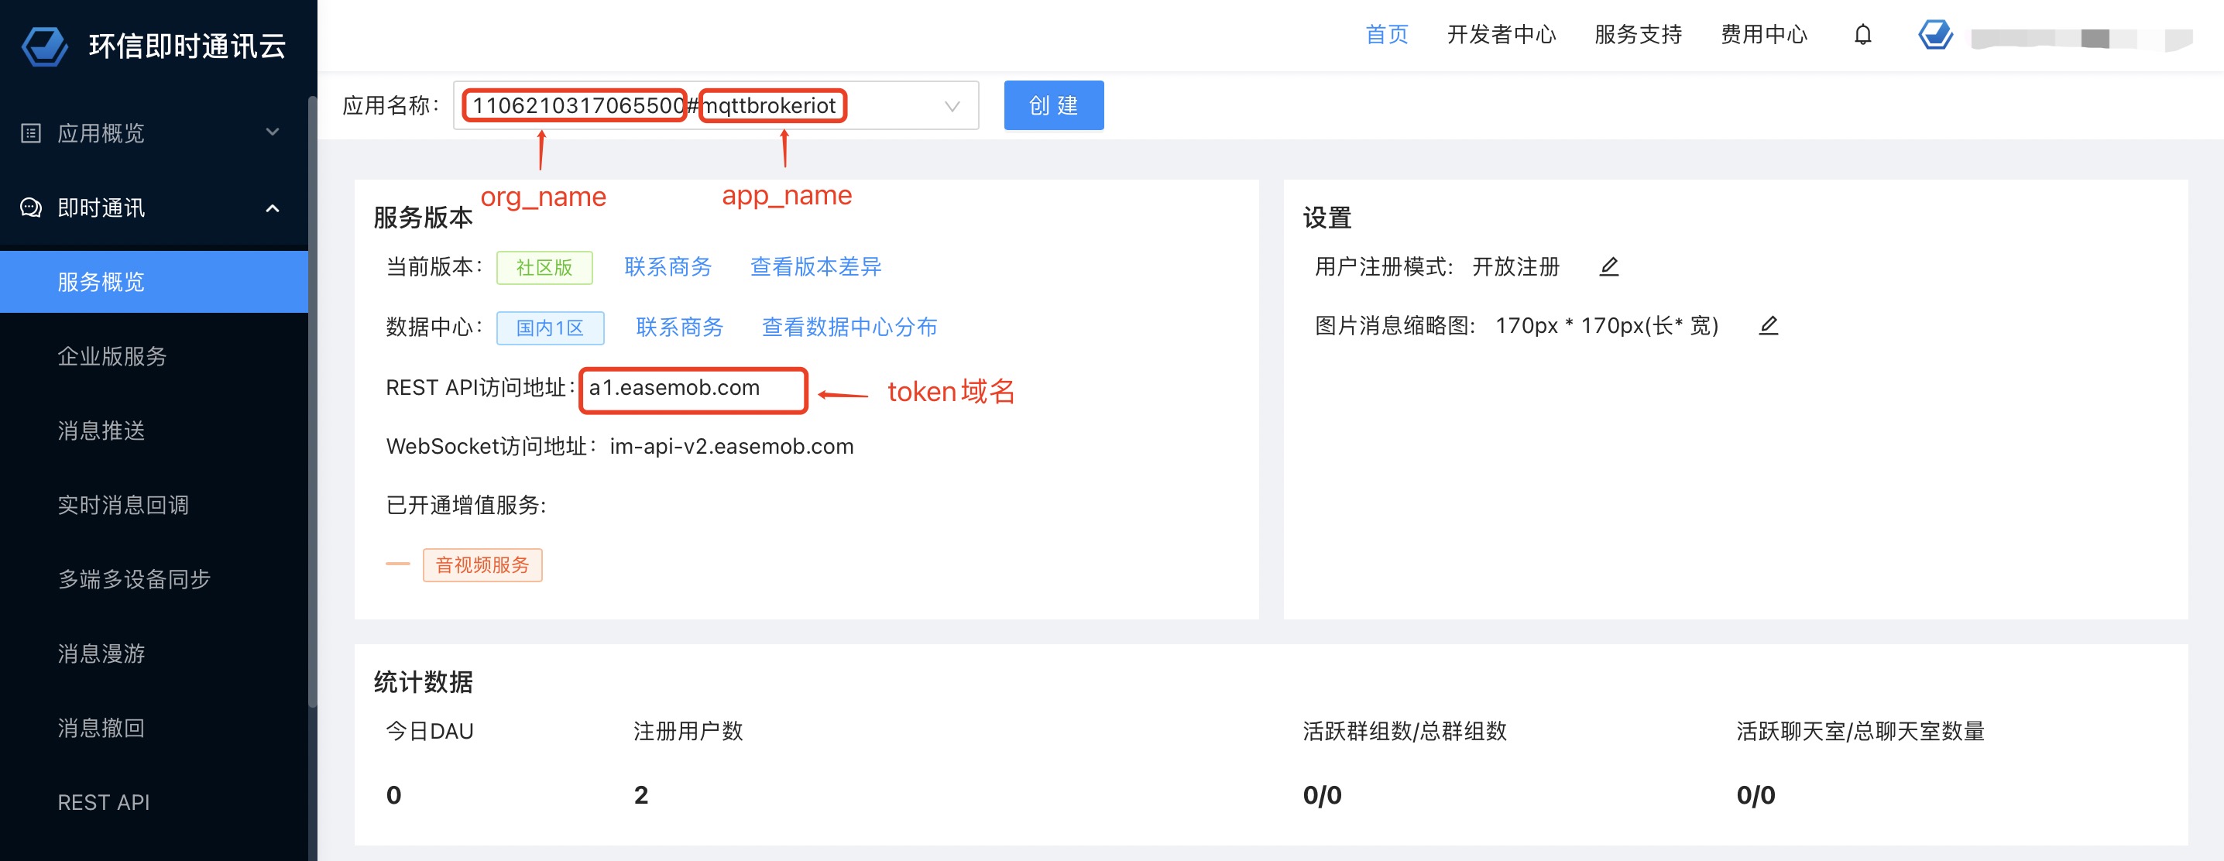Click the 创建 button

(x=1052, y=105)
